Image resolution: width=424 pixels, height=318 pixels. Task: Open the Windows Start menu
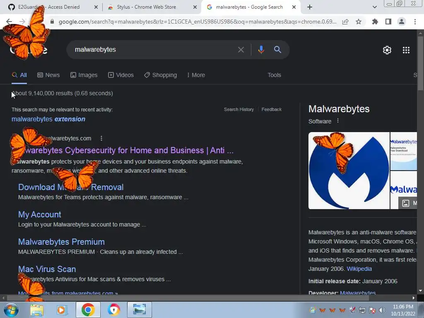pyautogui.click(x=11, y=310)
